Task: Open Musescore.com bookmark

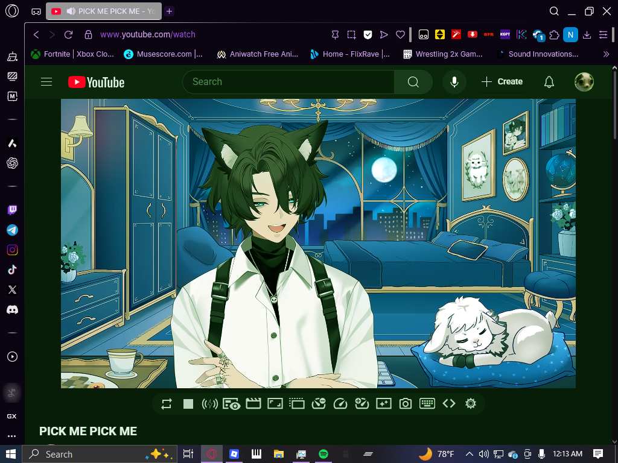Action: point(163,54)
